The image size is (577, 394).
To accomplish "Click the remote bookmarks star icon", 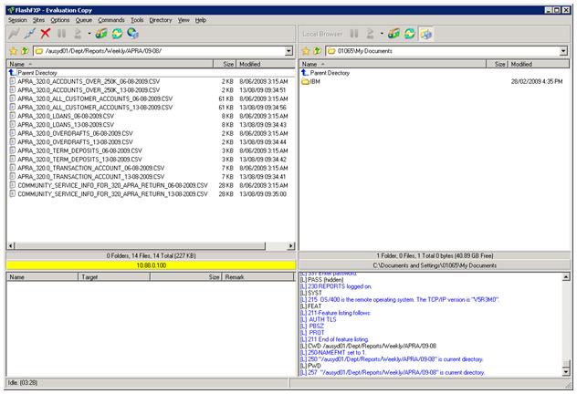I will coord(13,51).
